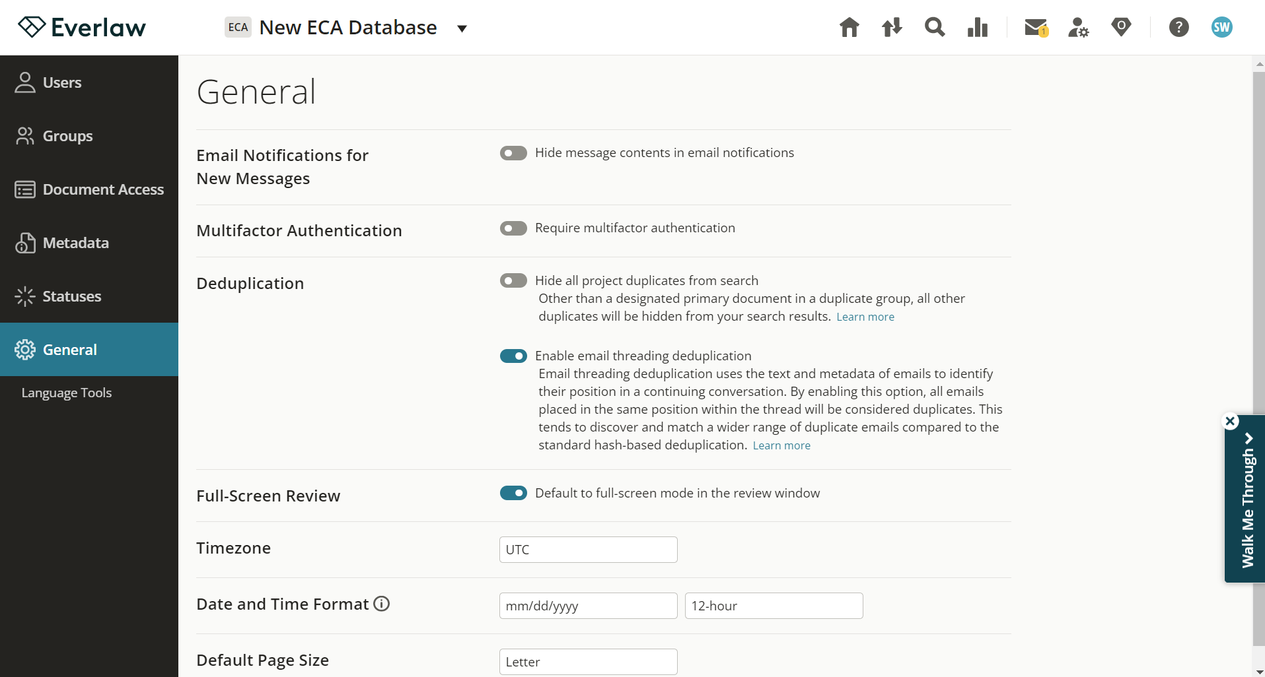Expand the New ECA Database project dropdown arrow
Image resolution: width=1265 pixels, height=677 pixels.
pyautogui.click(x=462, y=28)
